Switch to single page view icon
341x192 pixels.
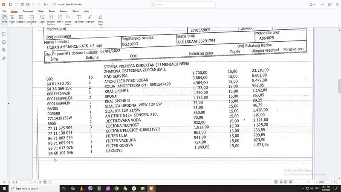(276, 182)
